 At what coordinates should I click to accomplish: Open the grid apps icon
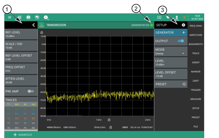(x=20, y=17)
